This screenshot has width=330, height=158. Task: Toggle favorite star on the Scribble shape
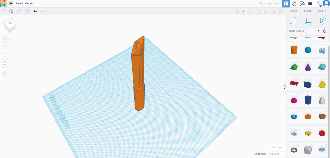[326, 45]
